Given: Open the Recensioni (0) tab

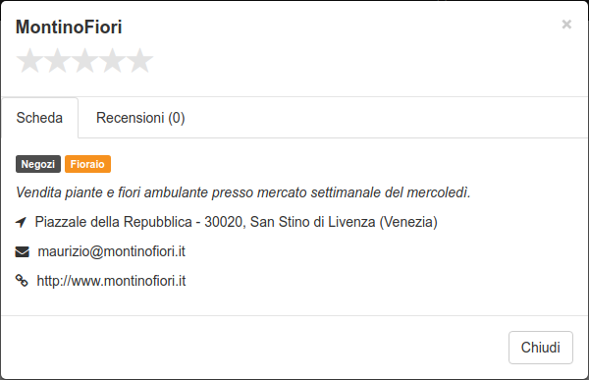Looking at the screenshot, I should click(x=140, y=118).
